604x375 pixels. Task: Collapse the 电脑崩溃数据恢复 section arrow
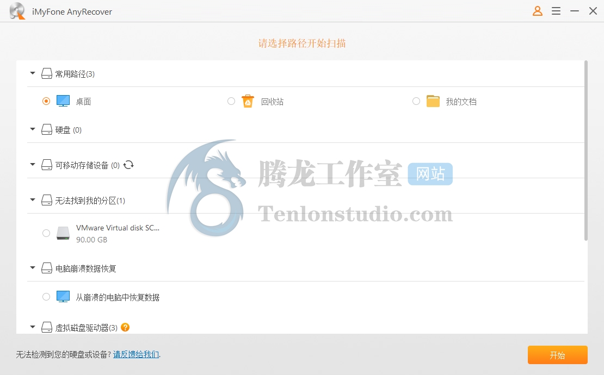click(33, 268)
